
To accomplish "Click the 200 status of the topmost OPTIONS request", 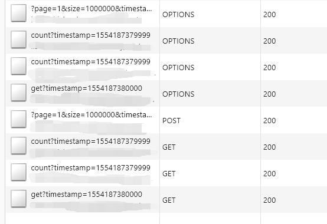I will coord(269,15).
